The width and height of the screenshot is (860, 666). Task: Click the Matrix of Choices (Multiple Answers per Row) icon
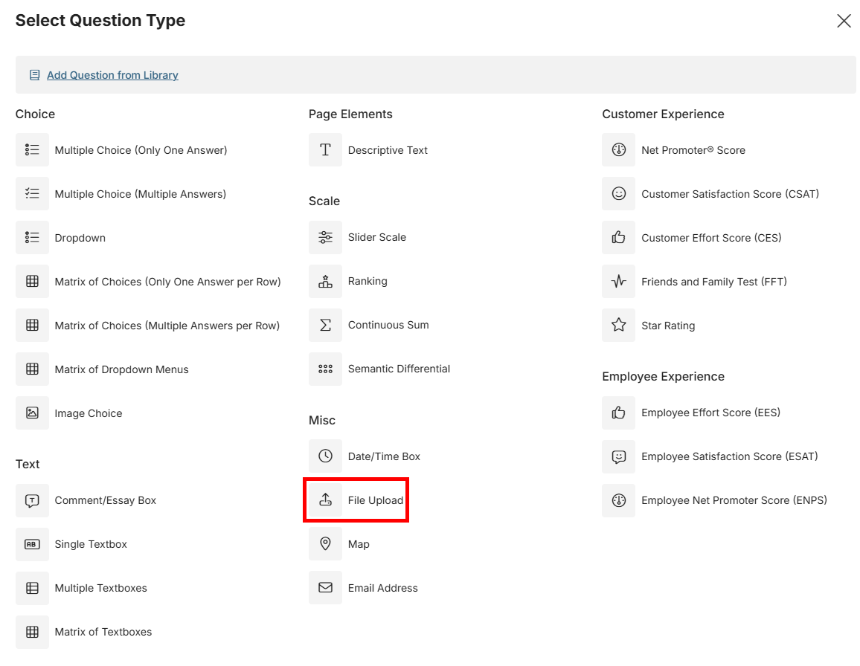pyautogui.click(x=32, y=325)
